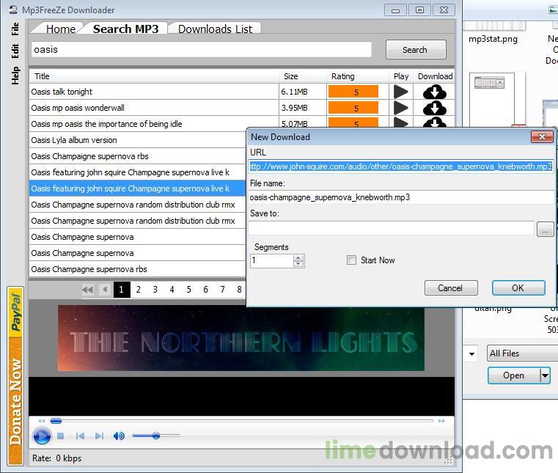Confirm New Download with OK

(x=518, y=288)
